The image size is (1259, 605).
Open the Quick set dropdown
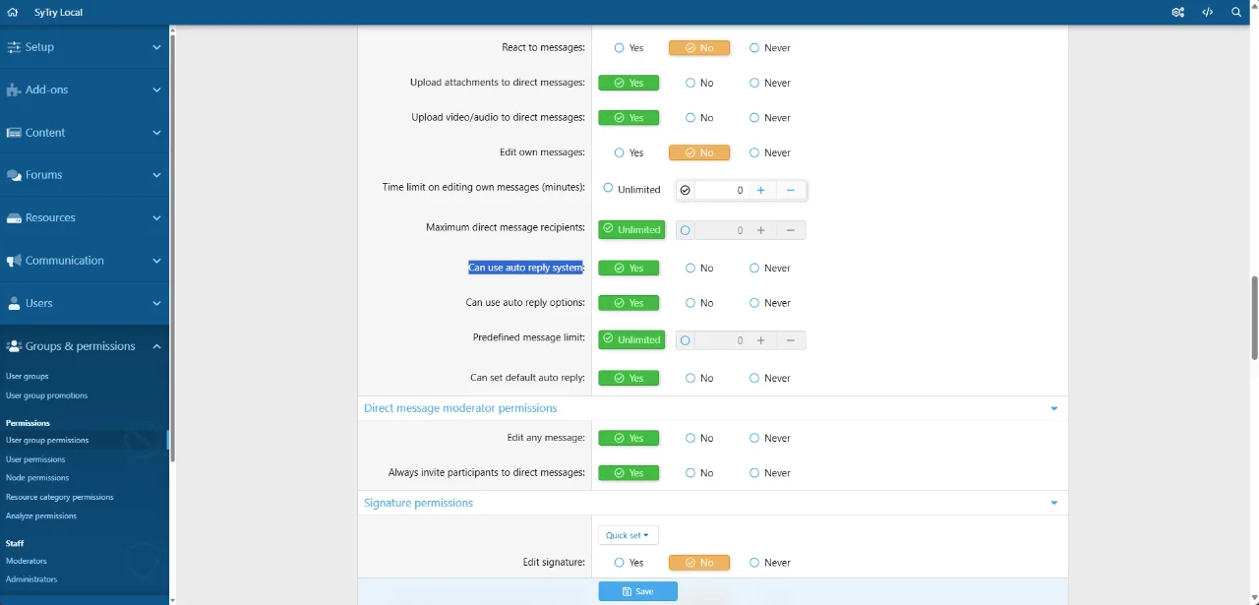[x=629, y=535]
